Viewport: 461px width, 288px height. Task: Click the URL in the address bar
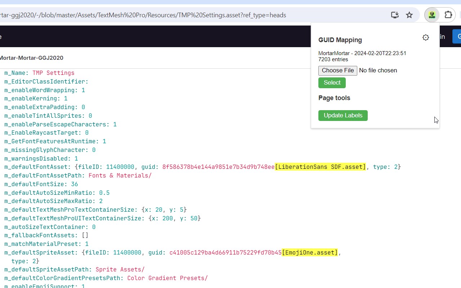pos(143,15)
